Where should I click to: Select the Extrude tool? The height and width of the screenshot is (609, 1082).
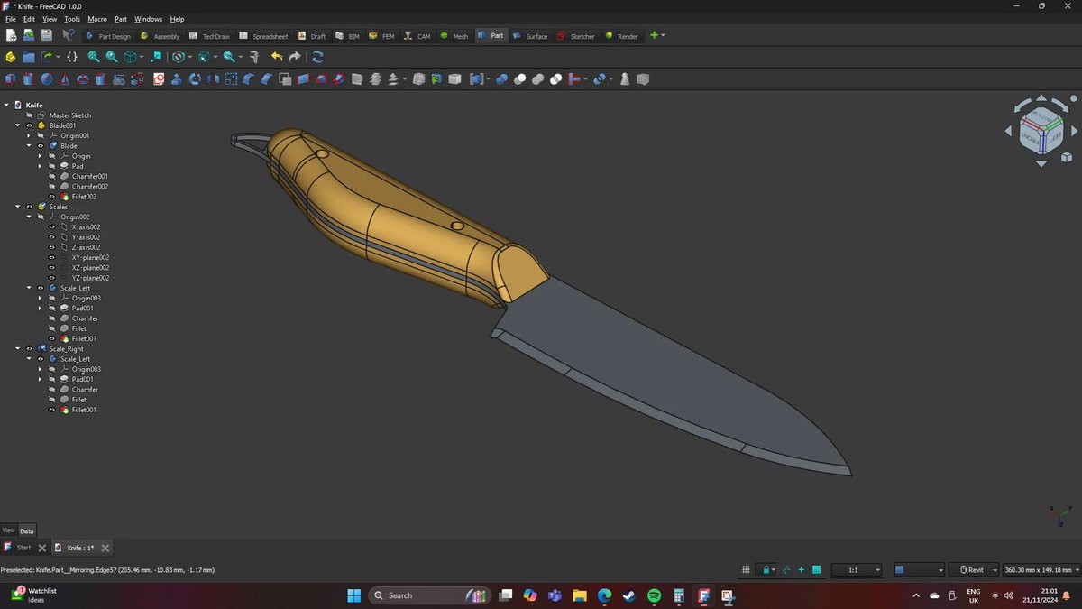(x=177, y=79)
